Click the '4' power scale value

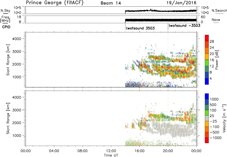[x=211, y=78]
